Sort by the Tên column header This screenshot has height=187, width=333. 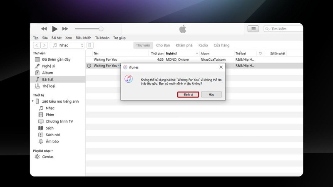point(120,54)
